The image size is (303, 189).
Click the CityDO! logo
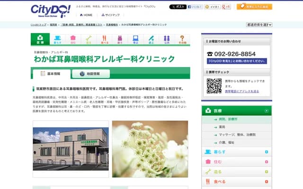51,11
